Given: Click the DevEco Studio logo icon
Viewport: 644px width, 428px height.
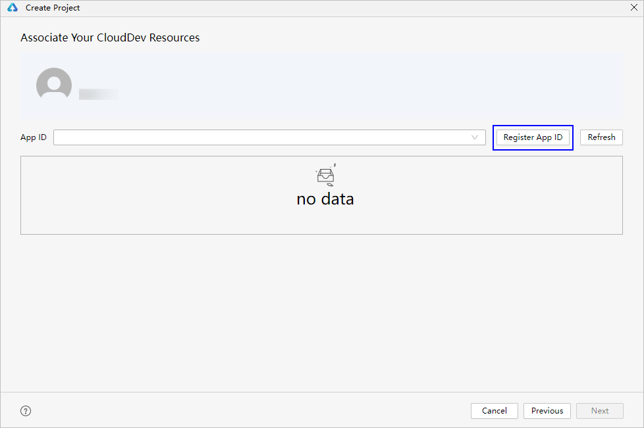Looking at the screenshot, I should pyautogui.click(x=13, y=8).
